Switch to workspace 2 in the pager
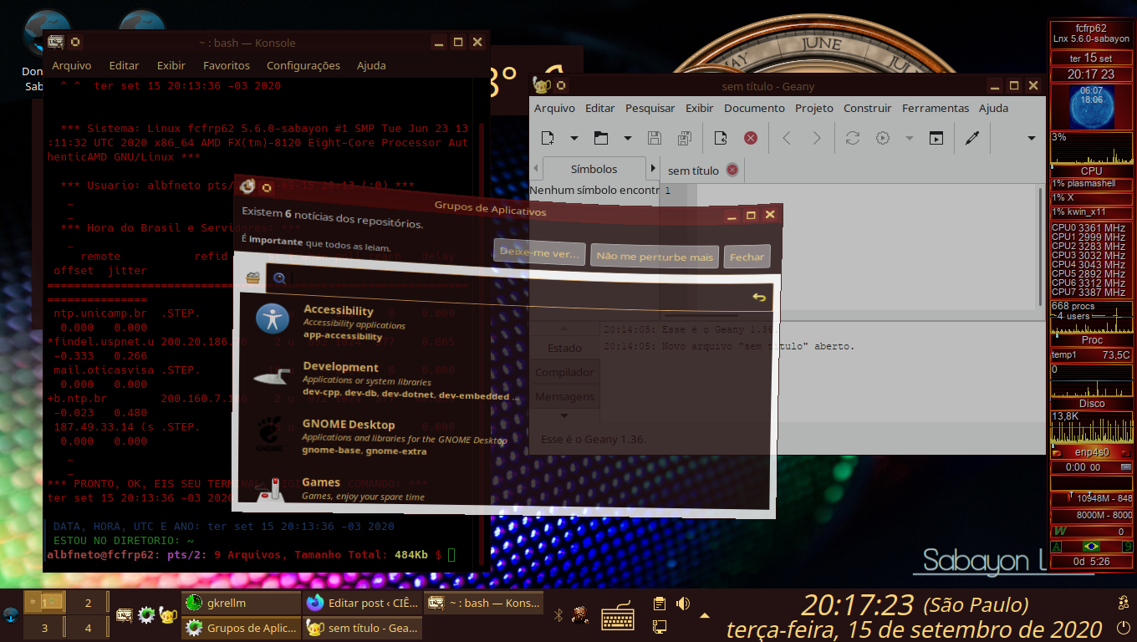1137x642 pixels. pyautogui.click(x=86, y=601)
